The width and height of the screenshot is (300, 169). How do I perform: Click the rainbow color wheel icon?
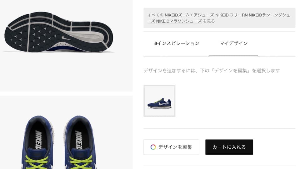(x=153, y=147)
